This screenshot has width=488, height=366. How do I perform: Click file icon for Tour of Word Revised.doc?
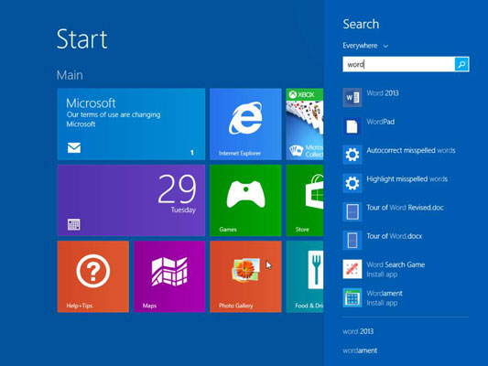pyautogui.click(x=352, y=211)
